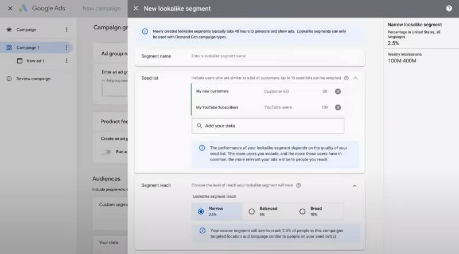Image resolution: width=459 pixels, height=254 pixels.
Task: Open New ad 1 in the sidebar
Action: [35, 61]
